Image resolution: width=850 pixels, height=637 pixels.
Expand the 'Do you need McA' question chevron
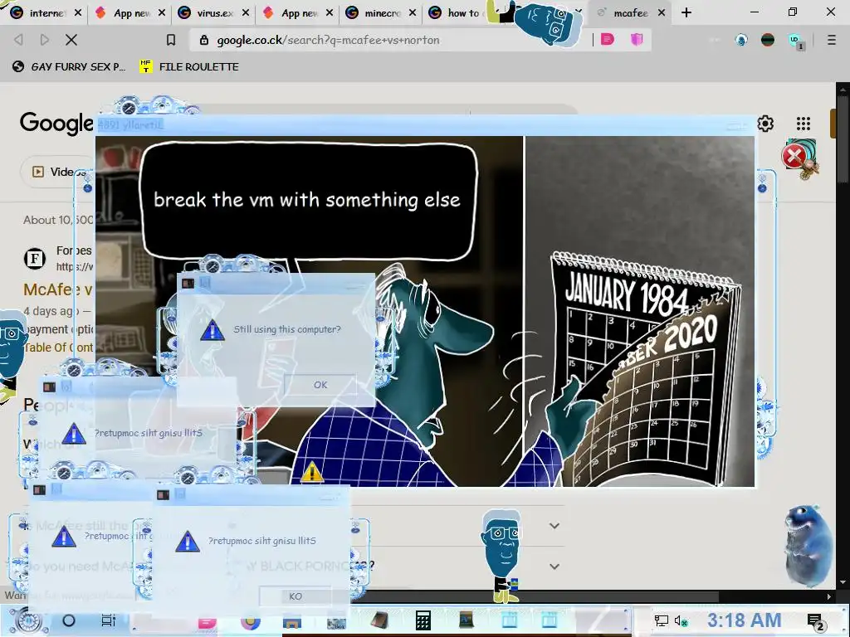pyautogui.click(x=554, y=566)
